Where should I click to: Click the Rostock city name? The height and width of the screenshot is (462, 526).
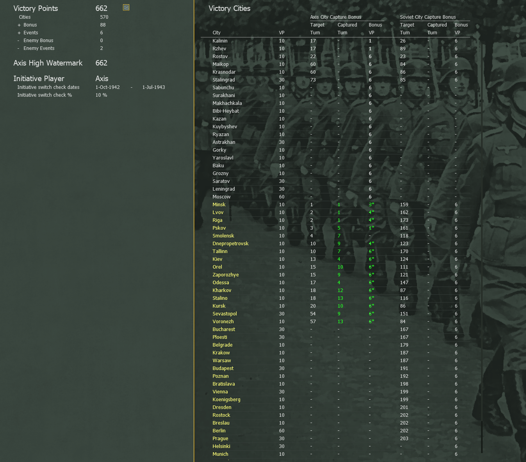(221, 415)
